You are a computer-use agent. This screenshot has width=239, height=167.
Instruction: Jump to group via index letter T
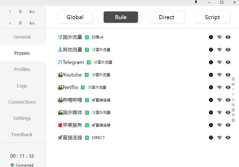click(233, 89)
